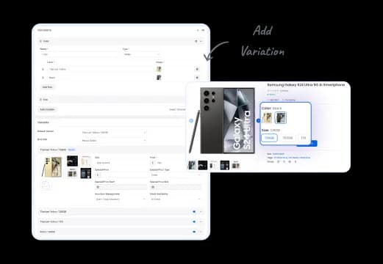
Task: Pick the Titanium Yellow row image thumbnail
Action: coord(159,69)
